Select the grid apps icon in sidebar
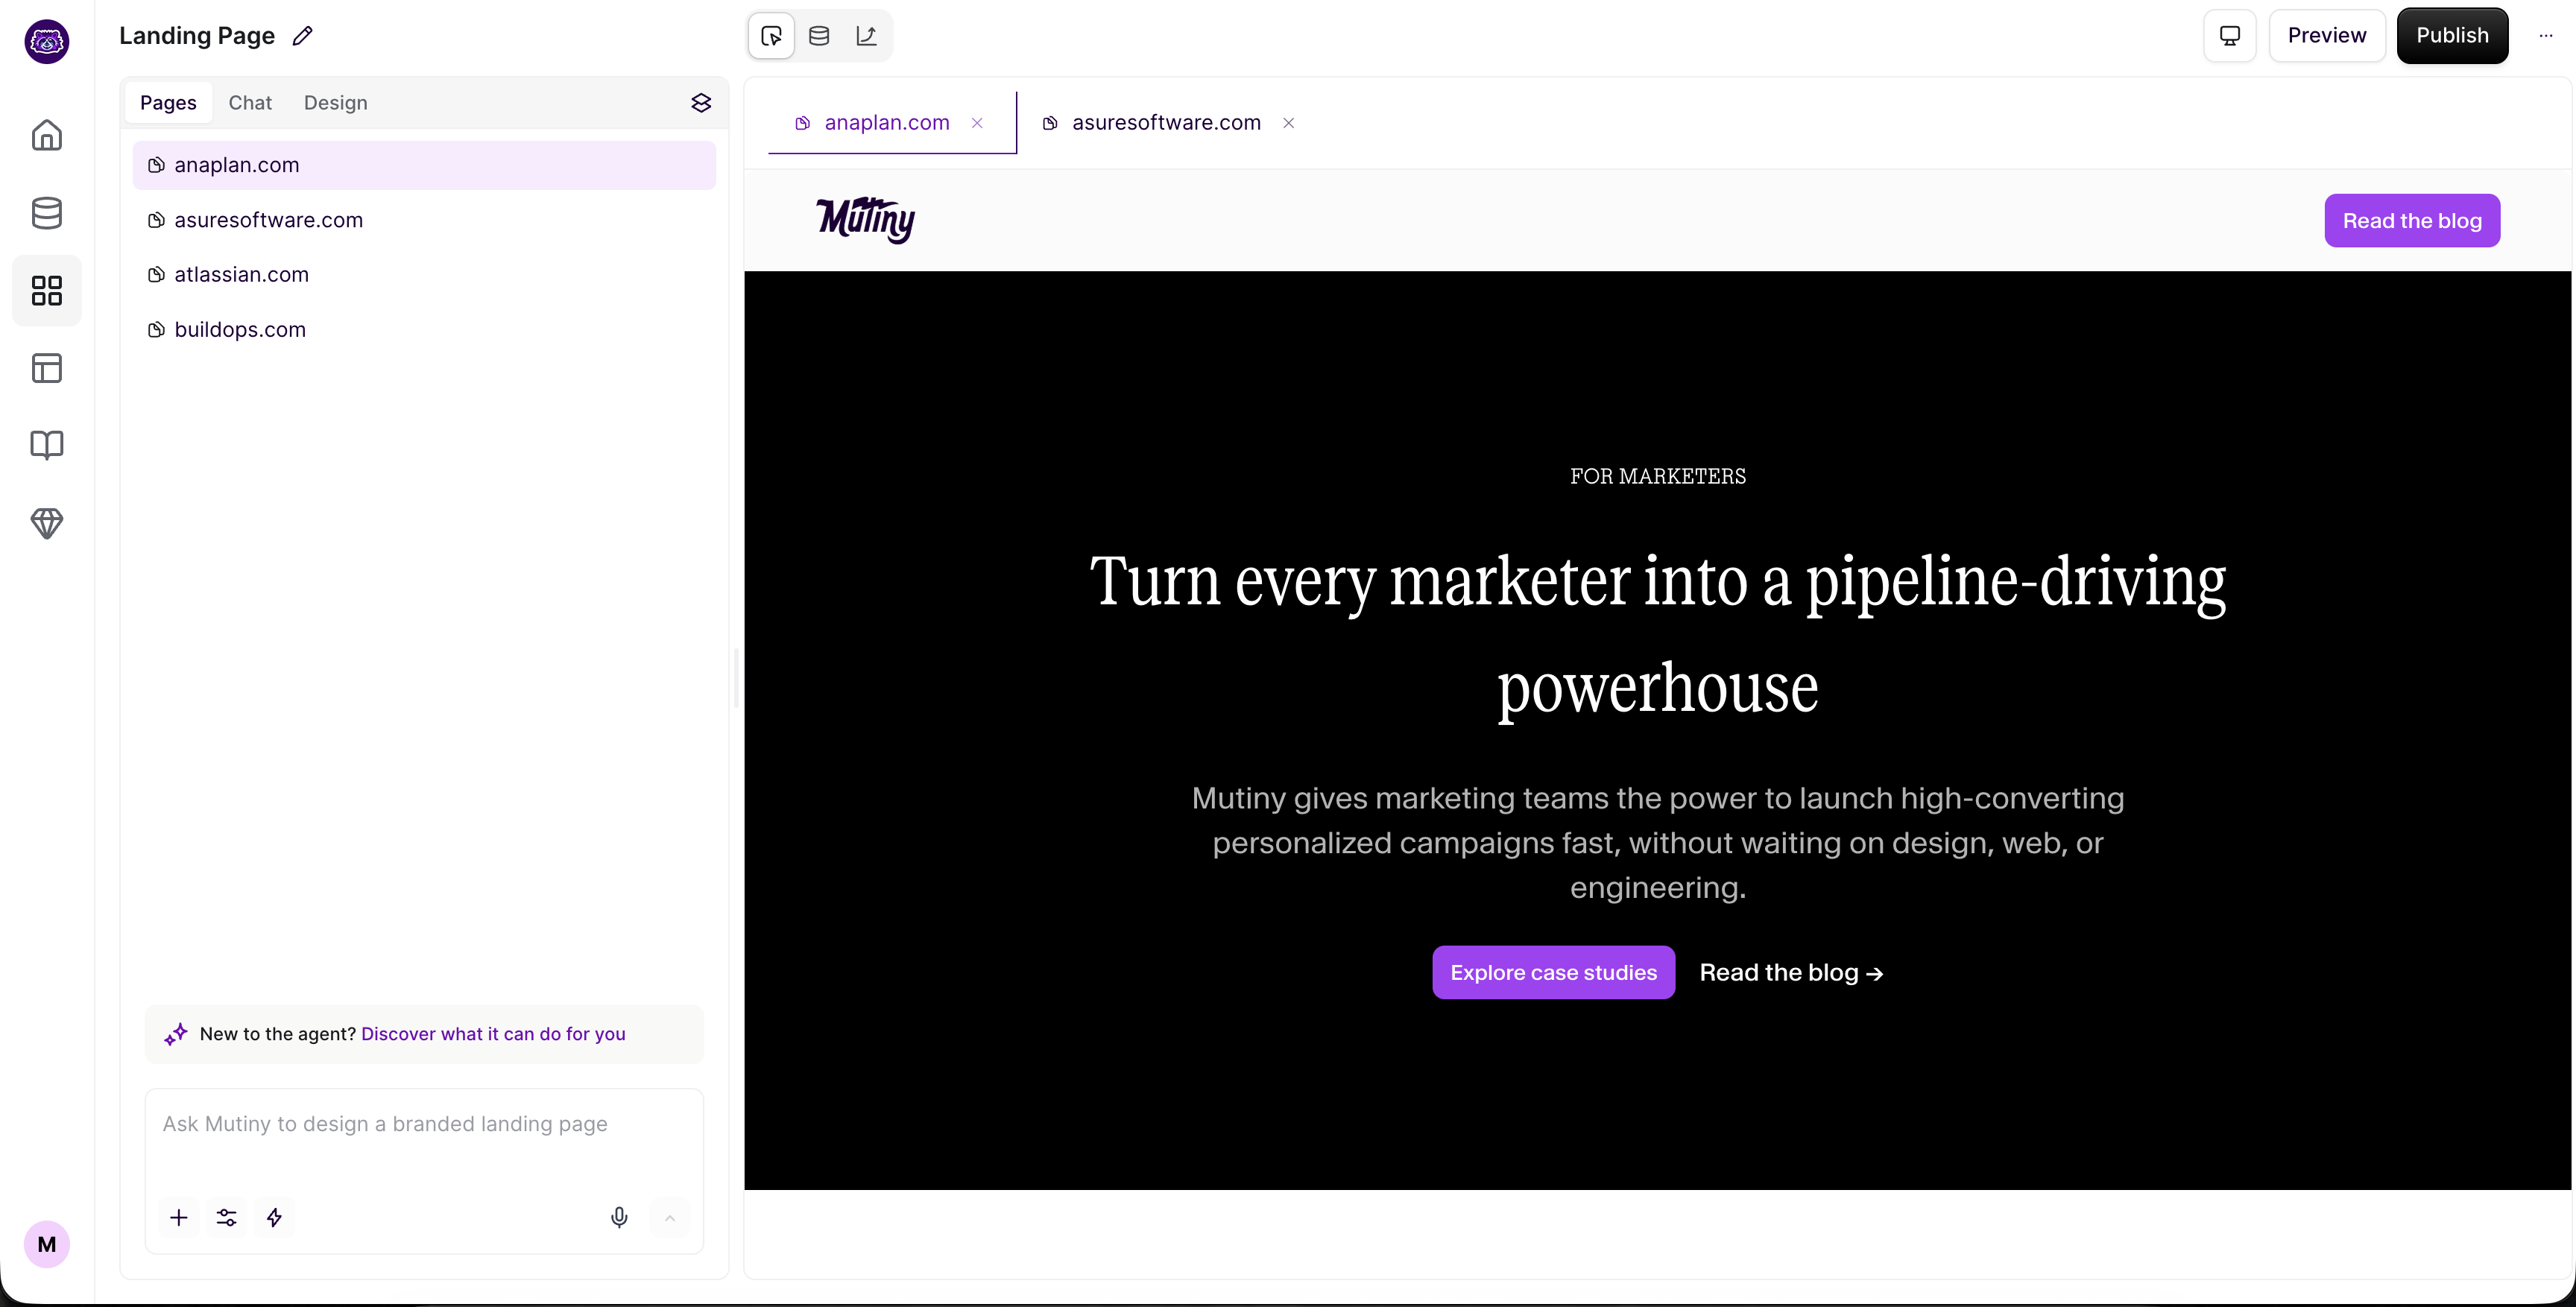This screenshot has width=2576, height=1307. click(x=47, y=290)
